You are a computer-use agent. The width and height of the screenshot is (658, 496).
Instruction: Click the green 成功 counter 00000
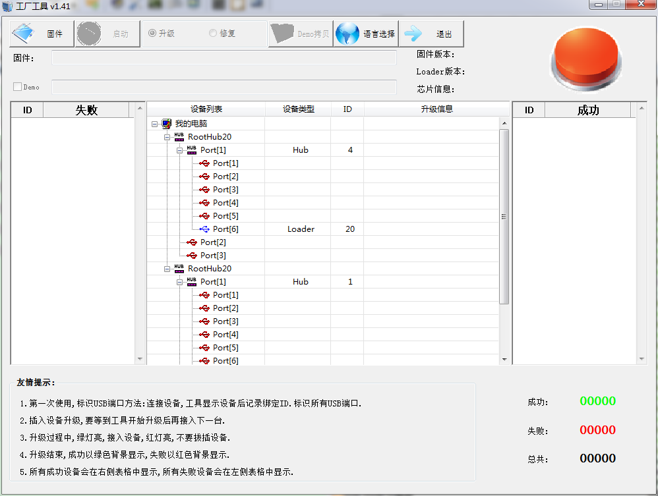(x=597, y=401)
